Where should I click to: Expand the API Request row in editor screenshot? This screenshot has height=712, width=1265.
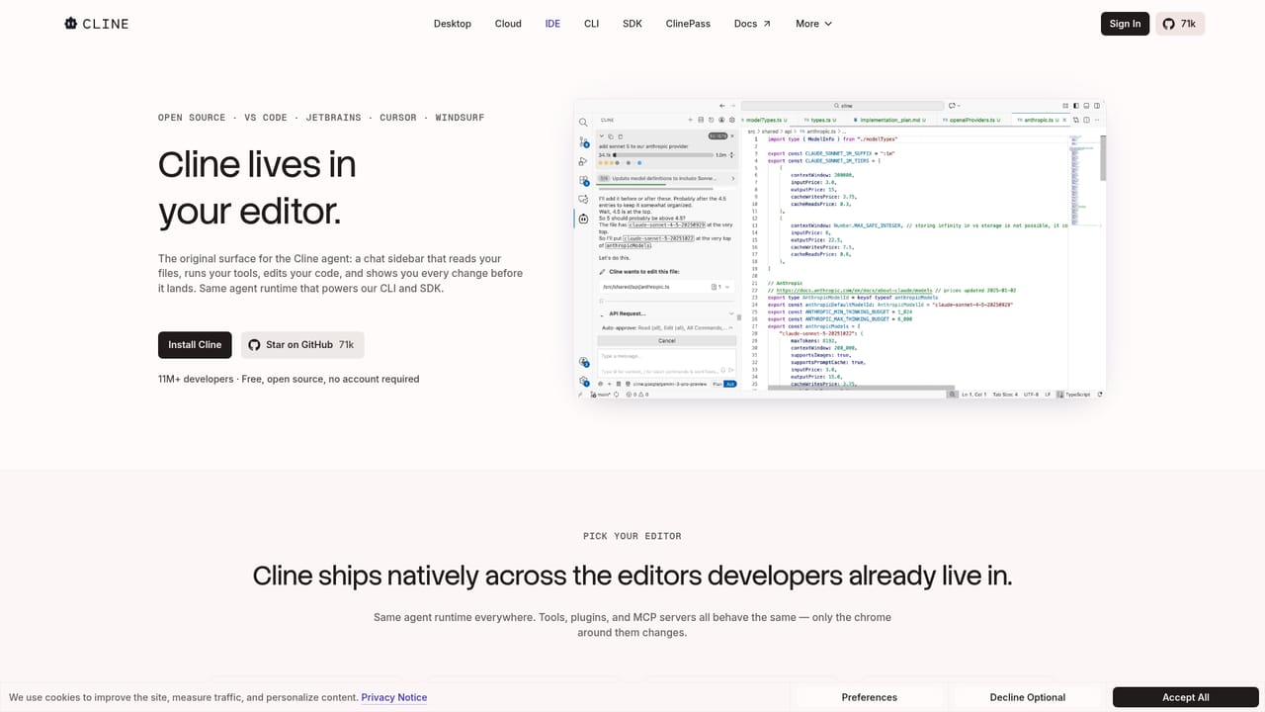666,313
